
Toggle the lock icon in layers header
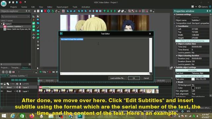click(x=5, y=84)
